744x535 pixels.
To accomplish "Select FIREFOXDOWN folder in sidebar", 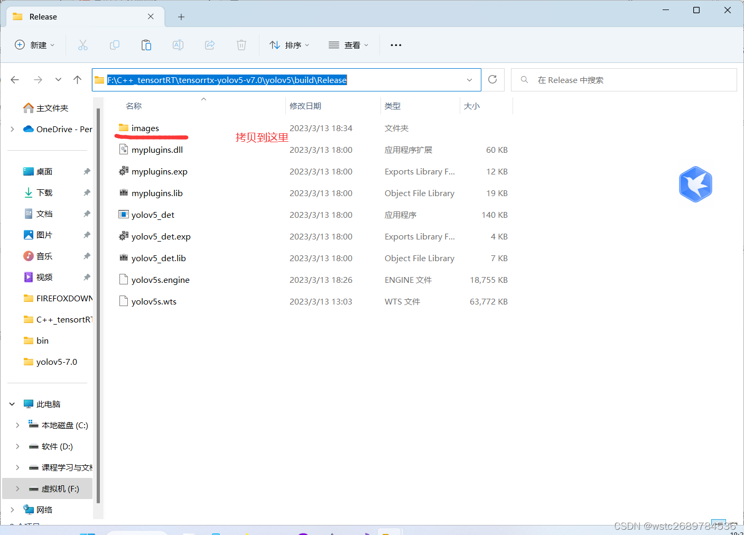I will click(58, 298).
